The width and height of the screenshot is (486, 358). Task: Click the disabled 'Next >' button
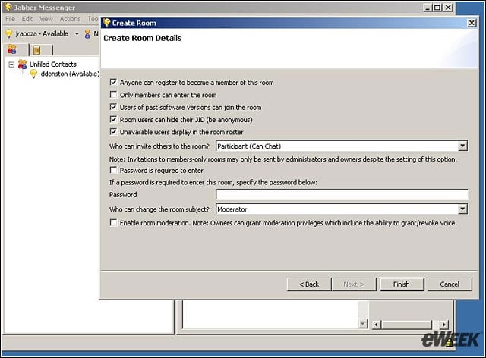click(x=354, y=284)
